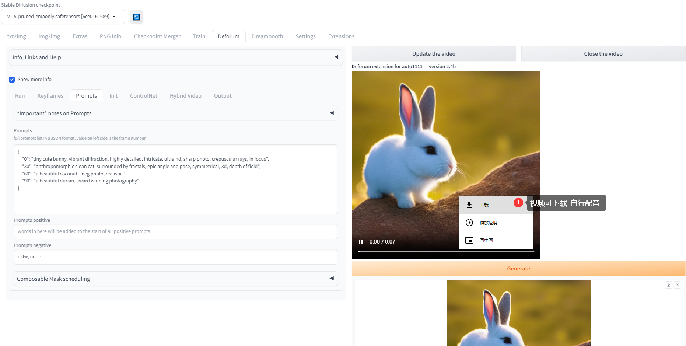Switch to the Run sub-tab
This screenshot has height=346, width=686.
pyautogui.click(x=20, y=96)
